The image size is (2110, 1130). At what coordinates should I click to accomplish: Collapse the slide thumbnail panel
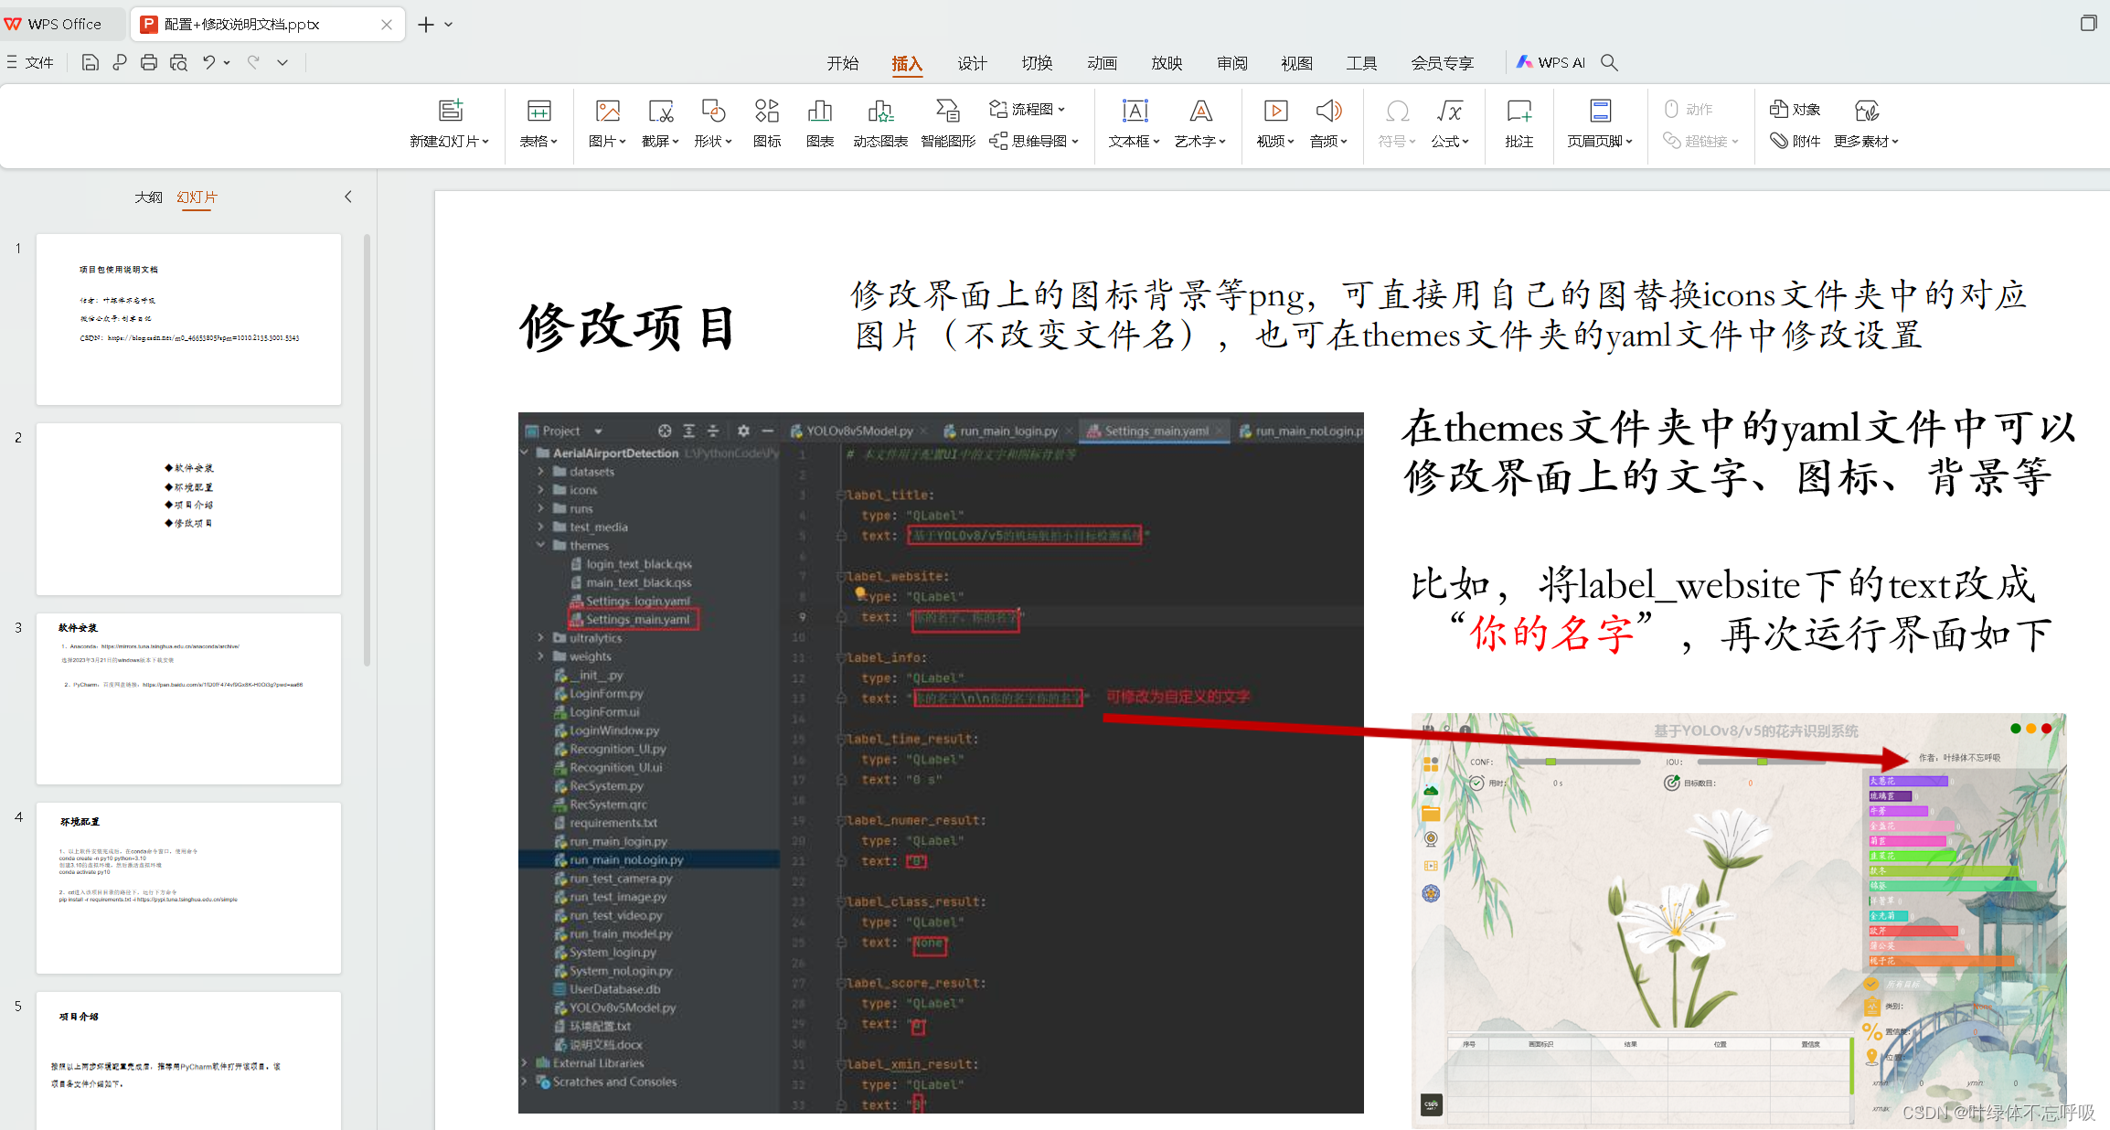(x=347, y=197)
